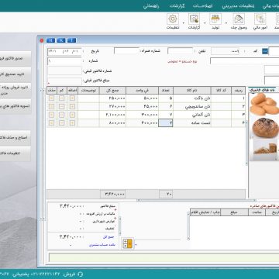Click the quantity cell of تست ساده row

166,123
